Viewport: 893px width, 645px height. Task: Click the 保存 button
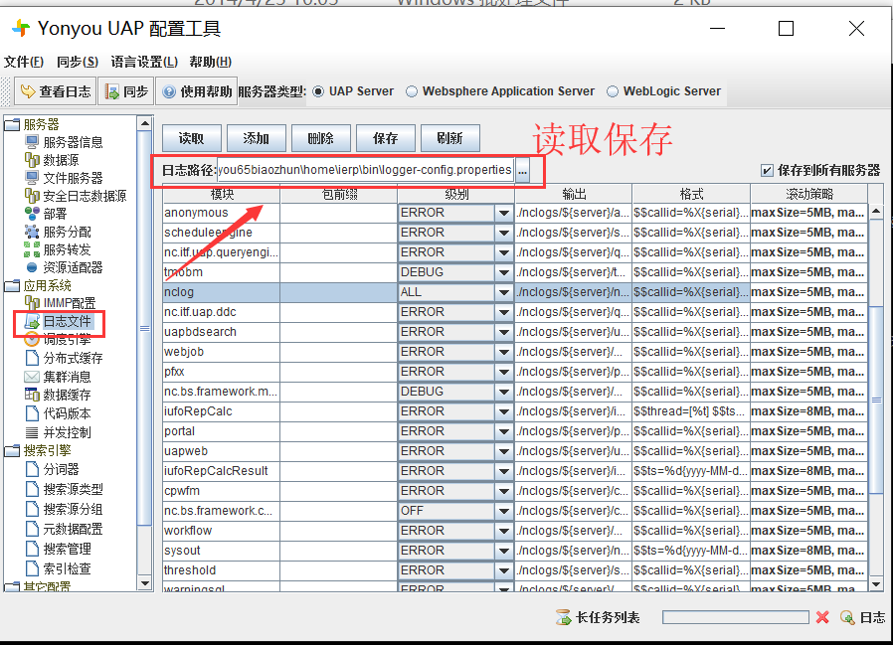coord(386,138)
